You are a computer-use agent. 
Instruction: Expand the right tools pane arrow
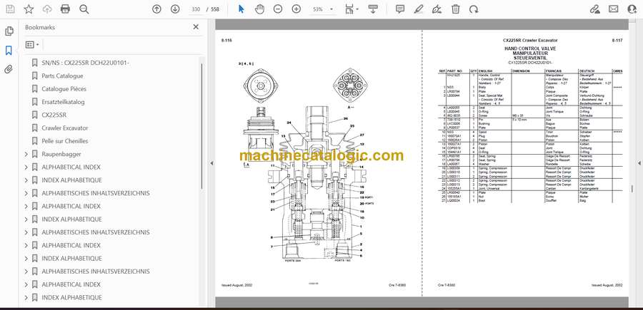pyautogui.click(x=639, y=163)
